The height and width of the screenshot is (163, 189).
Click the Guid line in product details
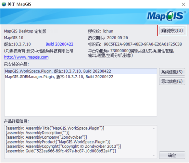(x=61, y=151)
